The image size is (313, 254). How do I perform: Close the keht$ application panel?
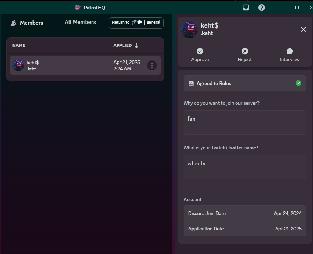point(303,29)
